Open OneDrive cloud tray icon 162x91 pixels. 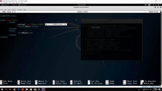(144, 89)
